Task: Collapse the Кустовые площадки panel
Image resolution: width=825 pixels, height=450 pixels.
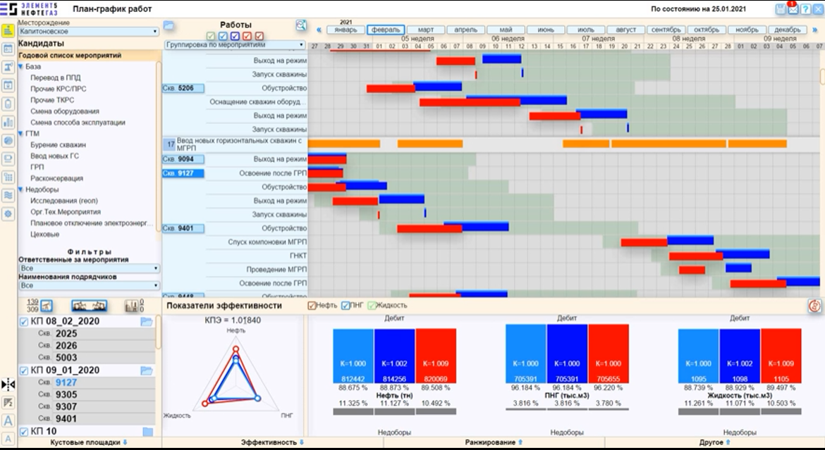Action: (89, 443)
